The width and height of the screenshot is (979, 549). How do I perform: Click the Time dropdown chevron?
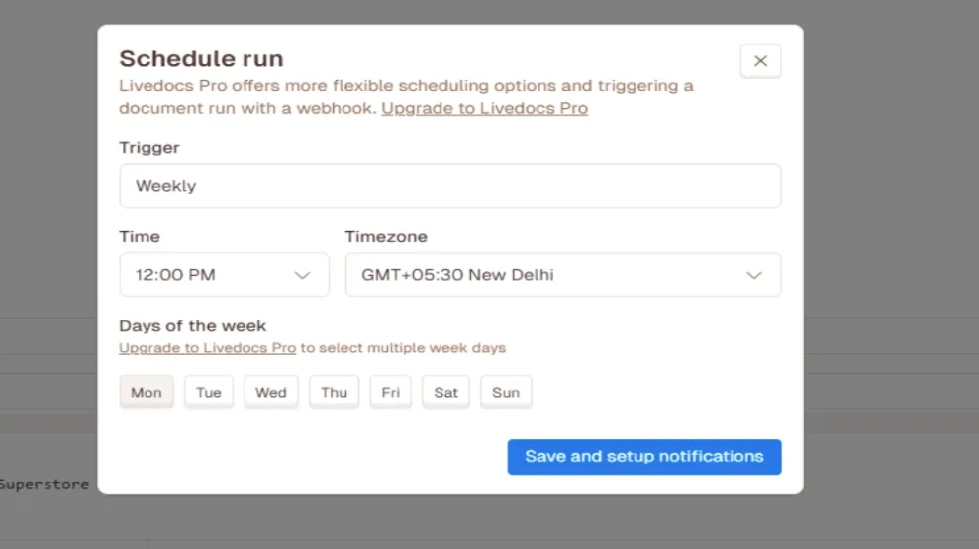click(x=302, y=275)
